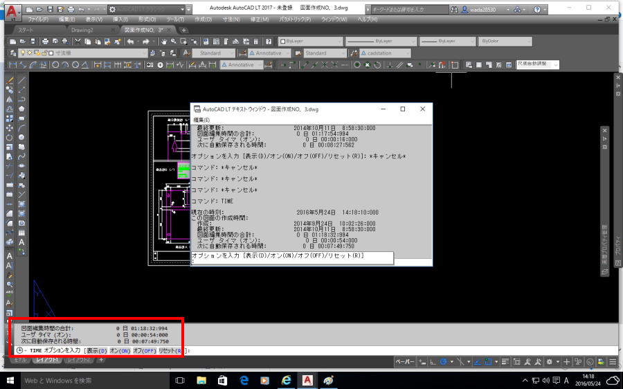This screenshot has width=623, height=389.
Task: Select the レイアウト1 layout tab
Action: click(x=47, y=360)
